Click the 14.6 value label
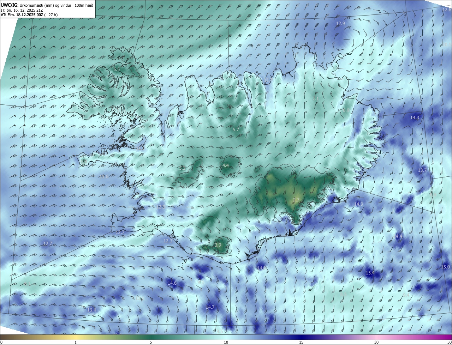The width and height of the screenshot is (452, 345). click(172, 283)
